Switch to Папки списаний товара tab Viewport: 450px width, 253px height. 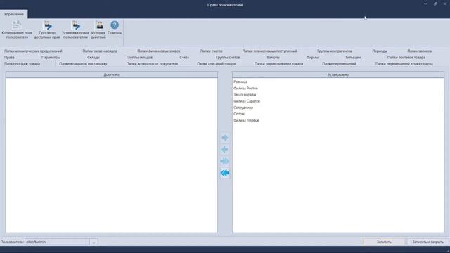point(216,64)
